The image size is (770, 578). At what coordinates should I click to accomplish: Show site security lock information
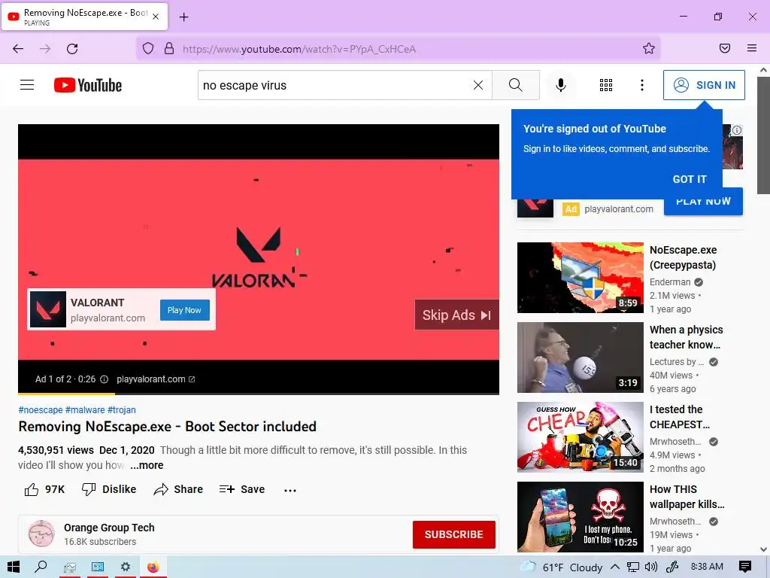pos(169,48)
